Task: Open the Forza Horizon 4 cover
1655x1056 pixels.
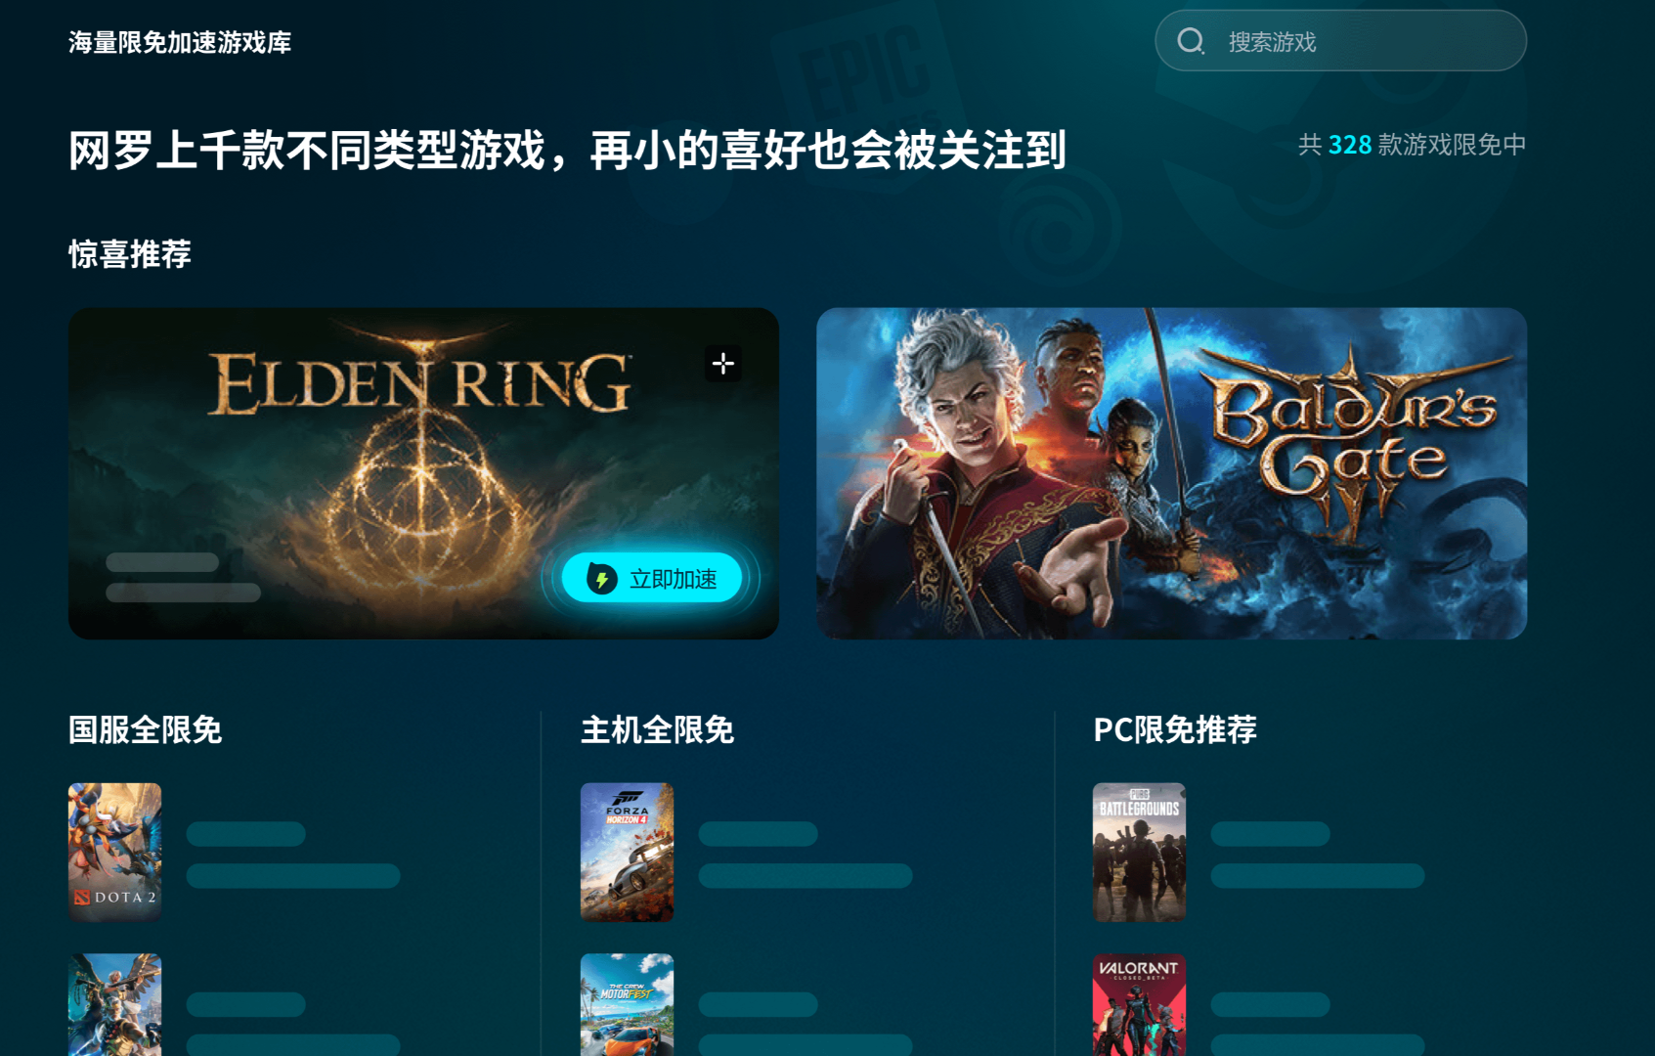Action: tap(628, 853)
